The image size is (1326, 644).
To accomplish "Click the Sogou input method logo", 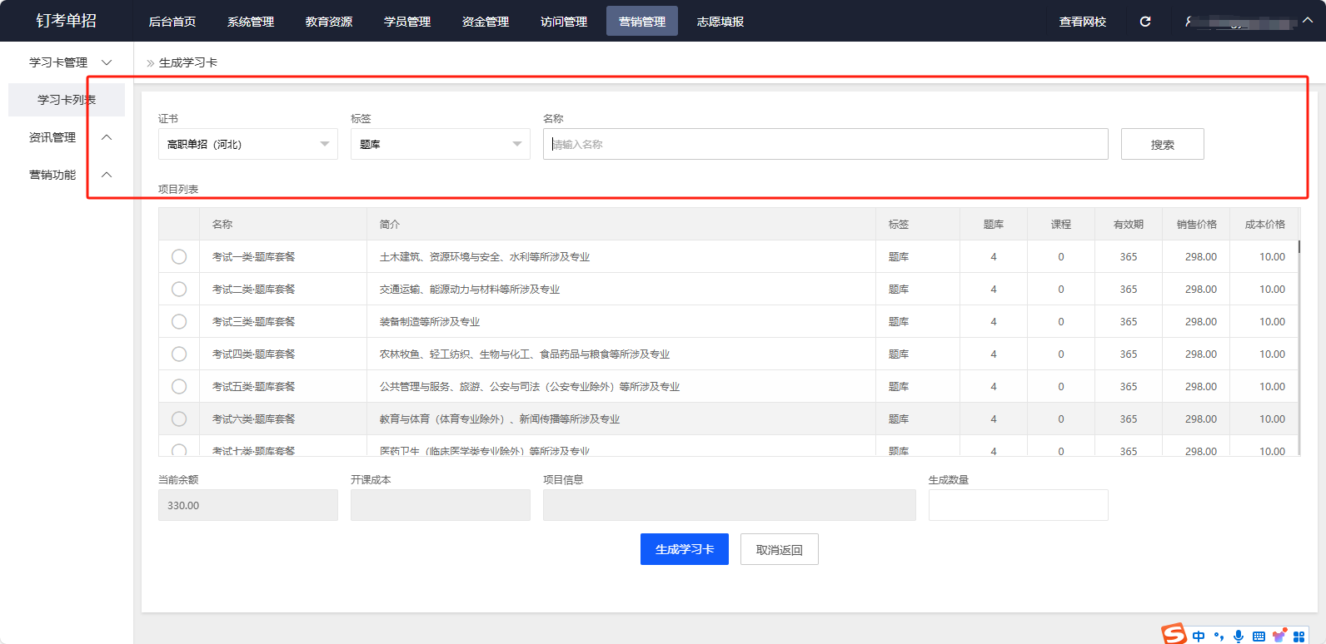I will (1174, 634).
